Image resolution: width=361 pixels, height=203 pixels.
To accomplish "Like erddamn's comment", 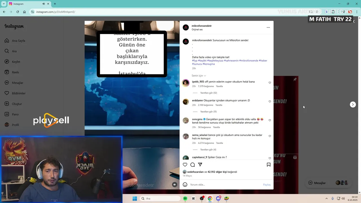I will 270,101.
